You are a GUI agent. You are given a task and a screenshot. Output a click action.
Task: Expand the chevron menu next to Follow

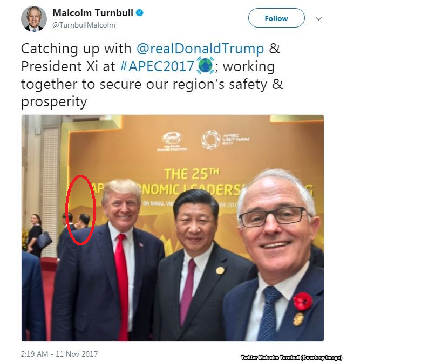318,19
